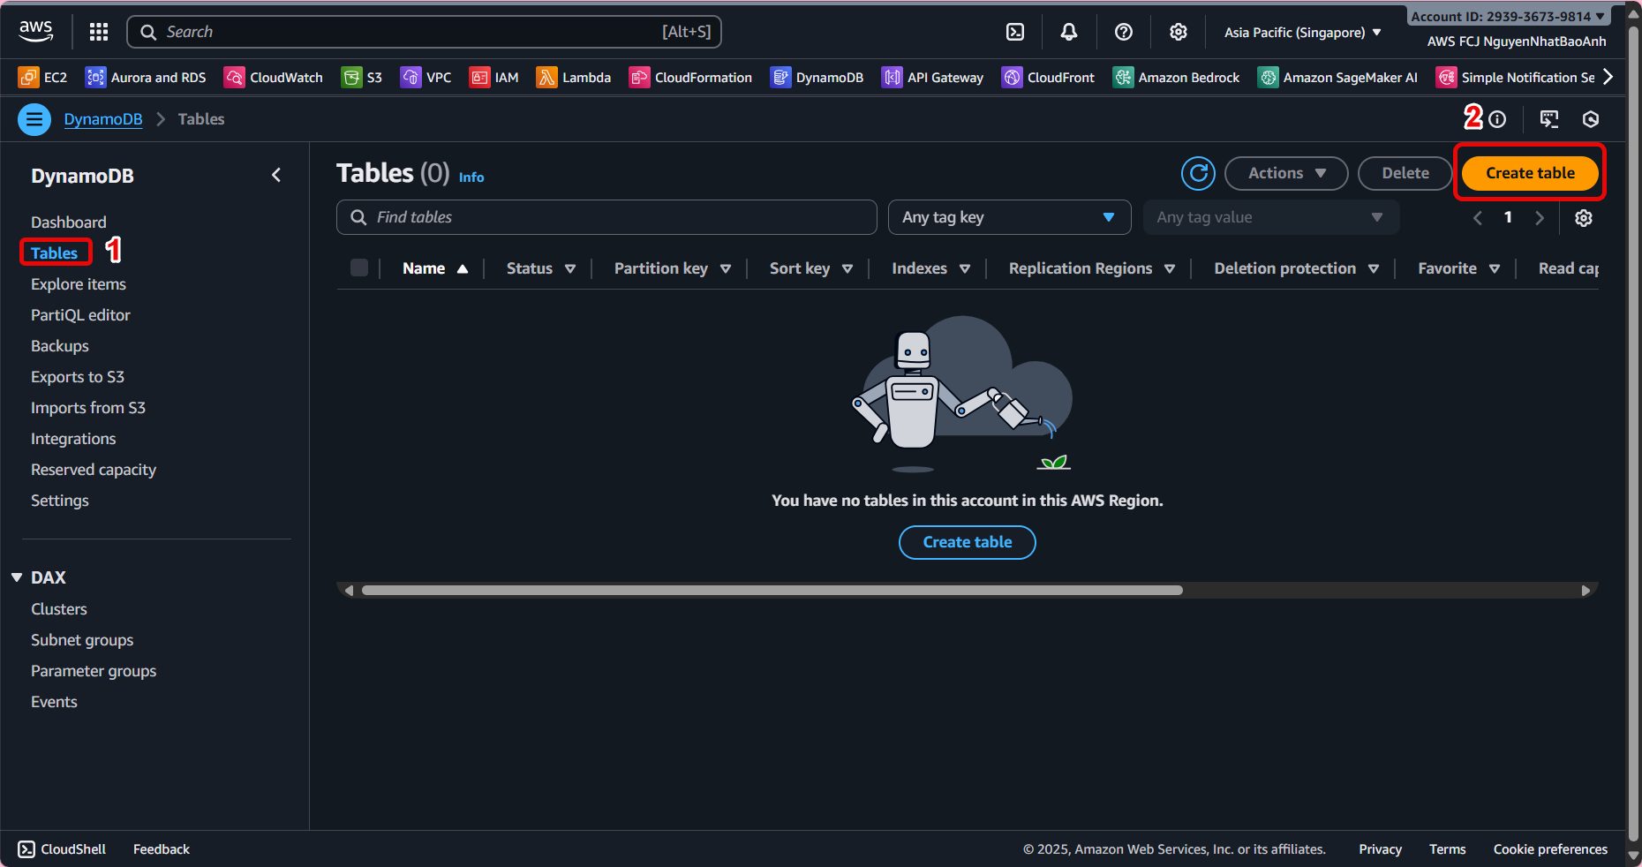The width and height of the screenshot is (1642, 867).
Task: Sort by Replication Regions column
Action: (1091, 268)
